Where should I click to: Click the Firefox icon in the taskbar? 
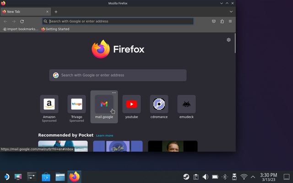click(x=74, y=177)
